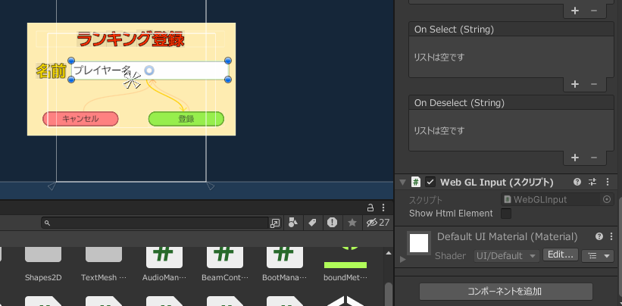Enable the Show Html Element checkbox
Viewport: 622px width, 306px height.
[506, 214]
